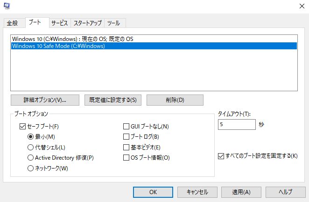Viewport: 309px width, 202px height.
Task: Uncheck the セーフブート(F) checkbox
Action: point(23,126)
